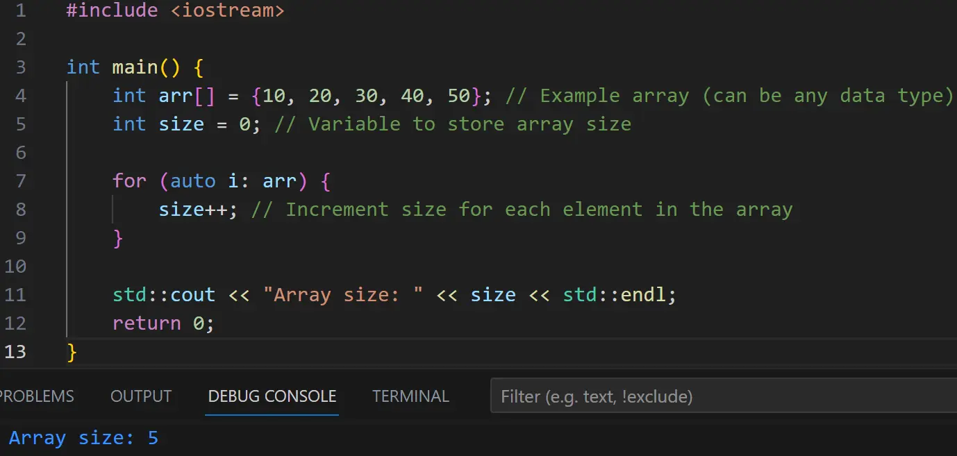Viewport: 957px width, 456px height.
Task: Click the size variable on line 5
Action: pyautogui.click(x=182, y=124)
